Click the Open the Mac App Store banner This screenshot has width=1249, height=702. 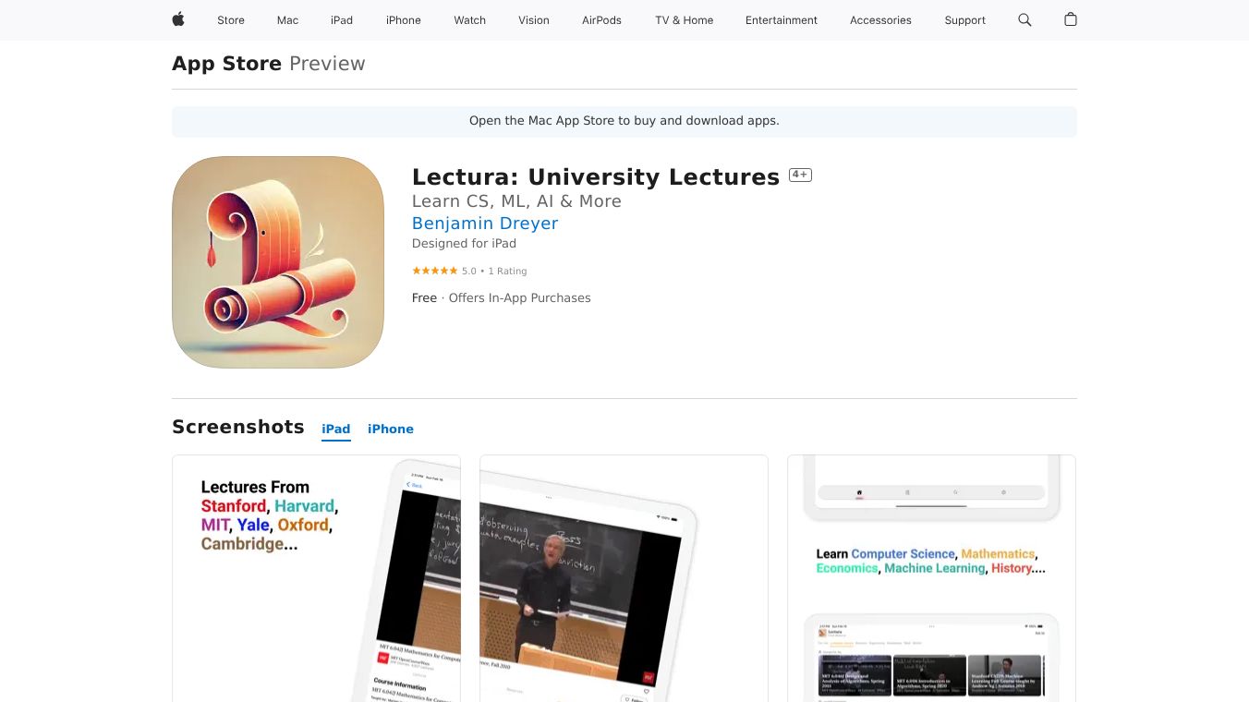tap(624, 121)
